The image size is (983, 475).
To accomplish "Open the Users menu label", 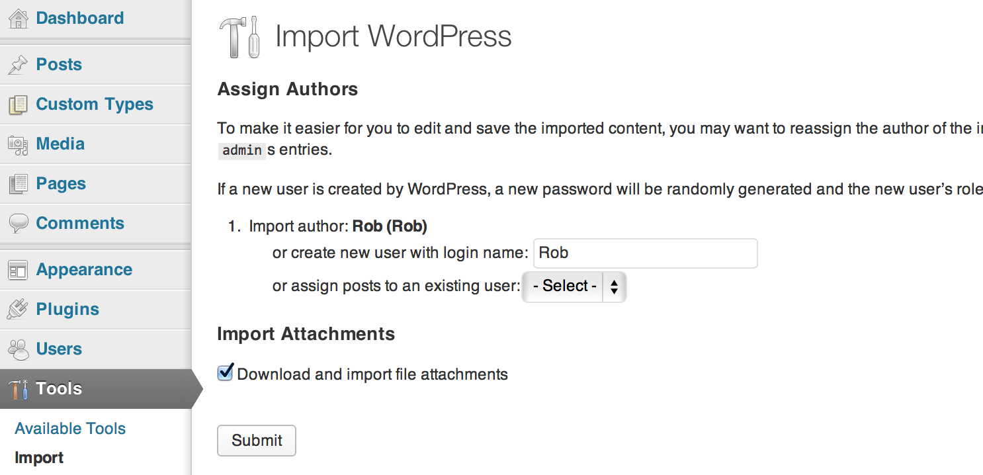I will (x=59, y=349).
